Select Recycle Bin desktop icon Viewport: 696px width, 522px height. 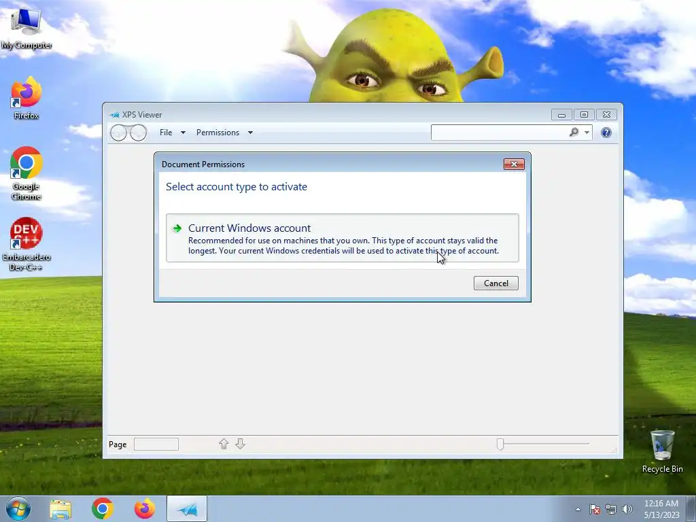click(662, 451)
